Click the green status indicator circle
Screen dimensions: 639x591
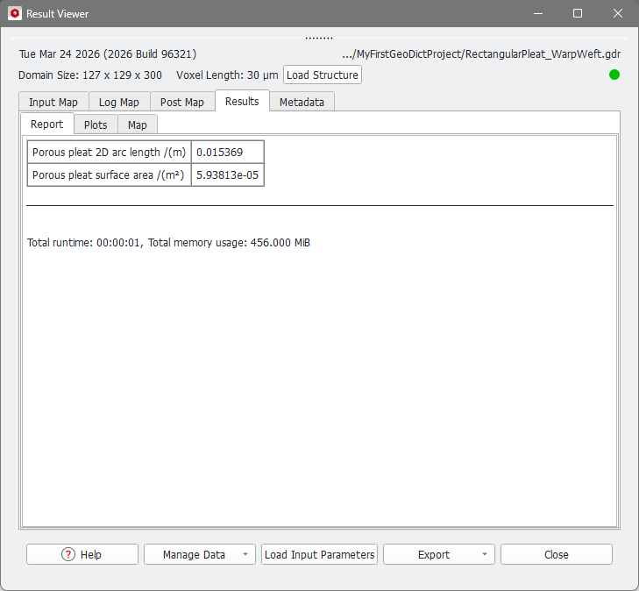(x=614, y=75)
